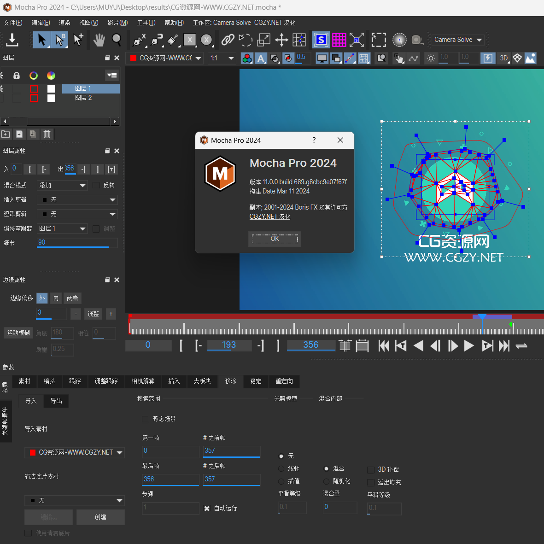Select the 线性 radio button
Screen dimensions: 544x544
281,469
